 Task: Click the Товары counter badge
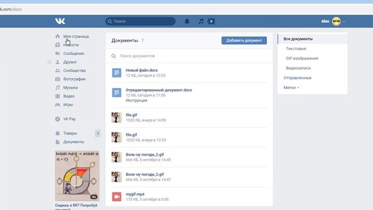[x=97, y=134]
